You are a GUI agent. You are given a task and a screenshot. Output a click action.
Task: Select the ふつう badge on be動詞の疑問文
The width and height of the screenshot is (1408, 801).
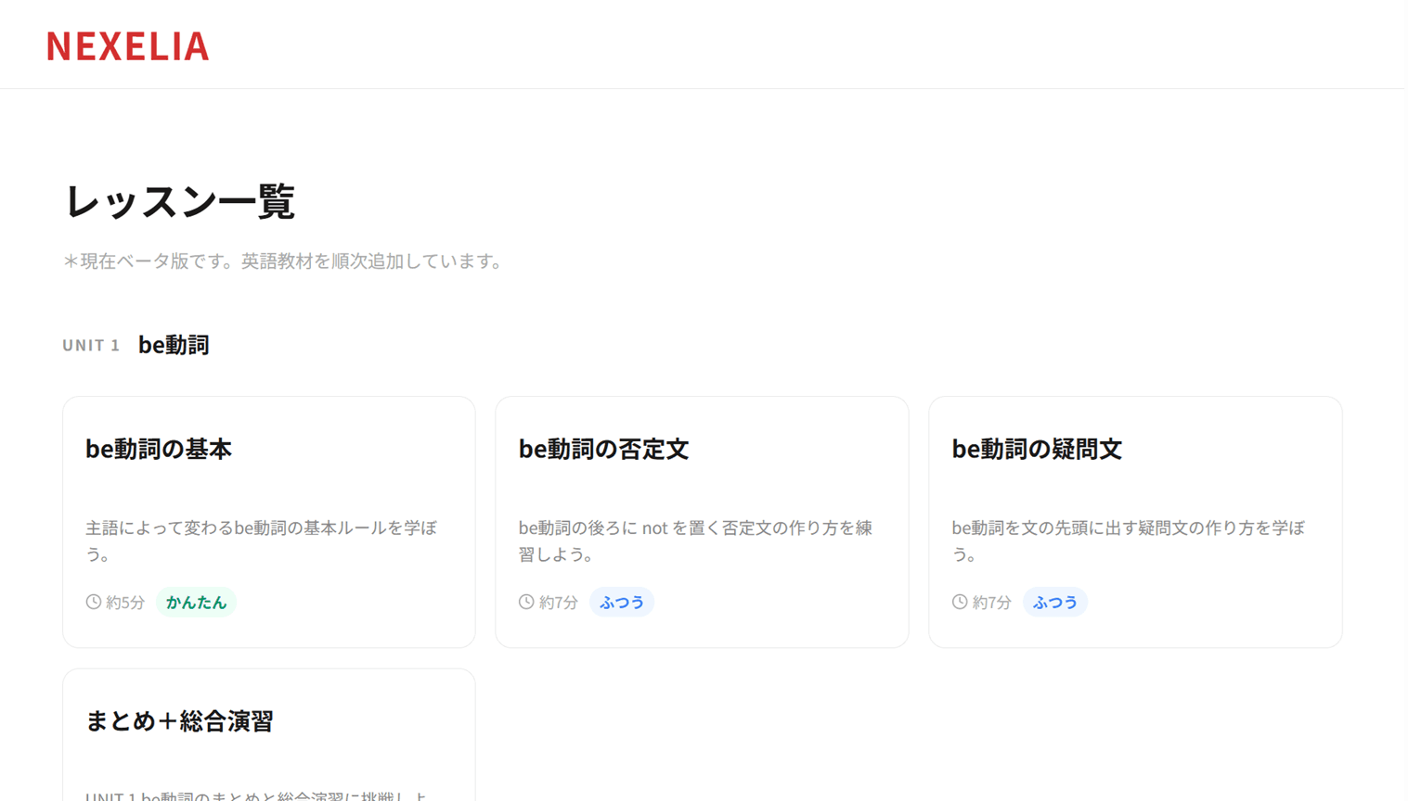pyautogui.click(x=1055, y=602)
